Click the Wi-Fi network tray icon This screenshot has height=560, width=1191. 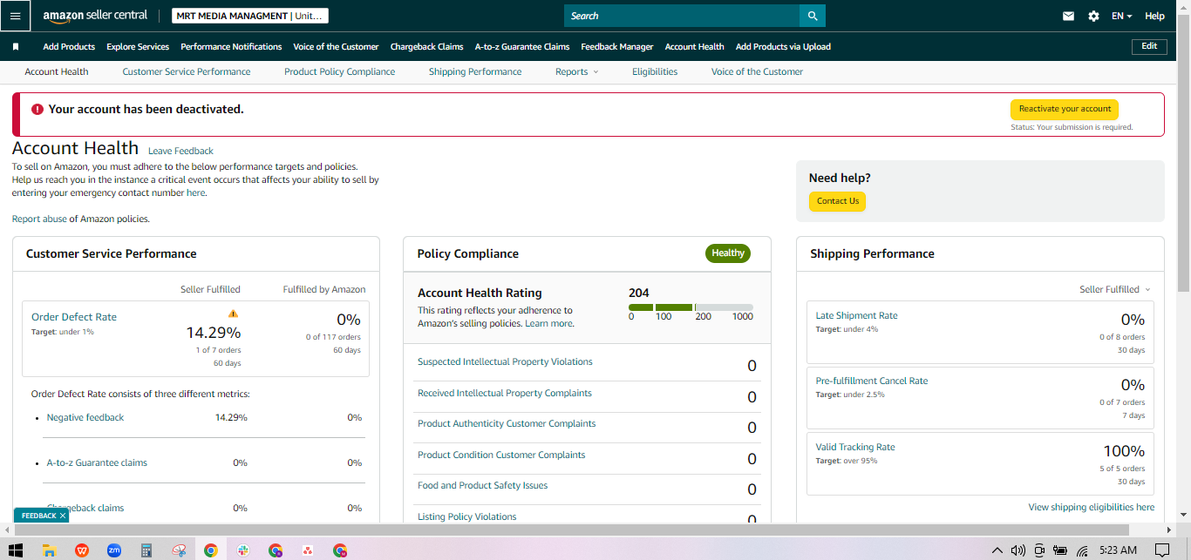click(1082, 550)
